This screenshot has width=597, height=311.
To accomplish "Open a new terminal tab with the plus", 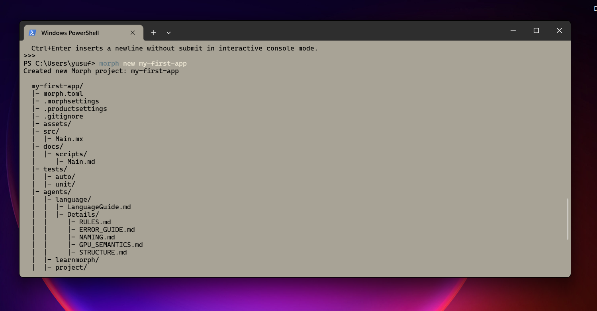I will pyautogui.click(x=153, y=33).
